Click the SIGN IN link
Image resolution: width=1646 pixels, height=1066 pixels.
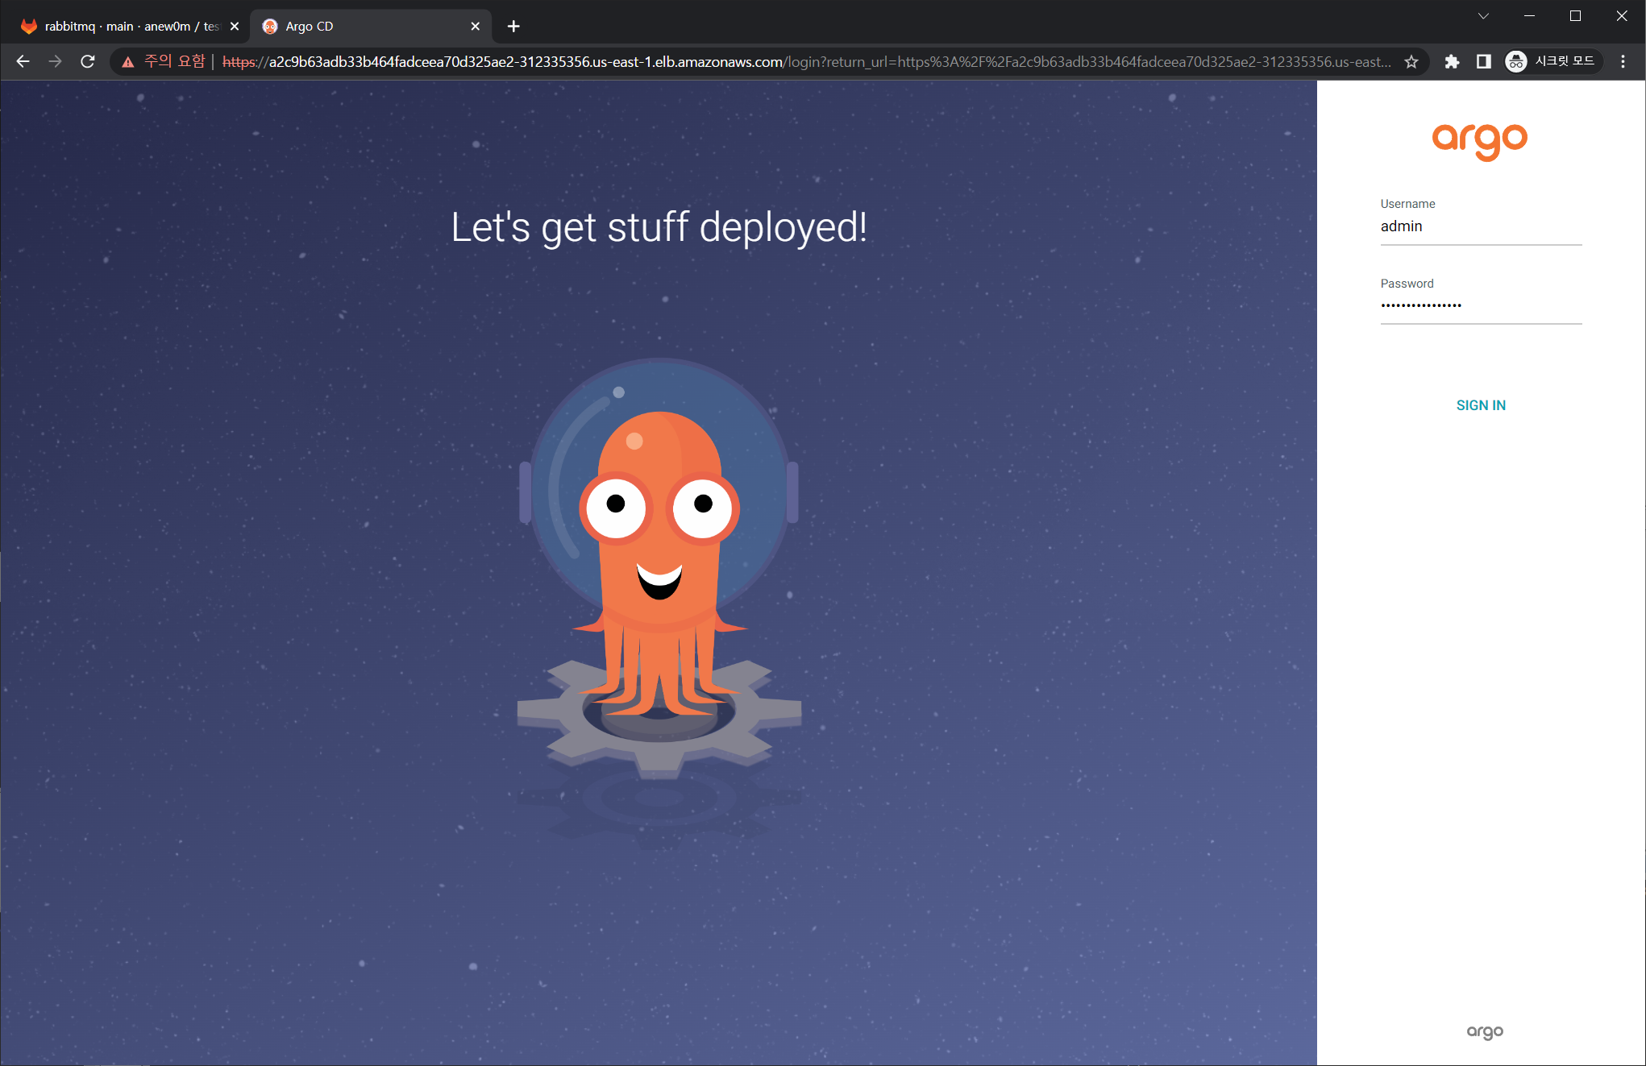1481,405
